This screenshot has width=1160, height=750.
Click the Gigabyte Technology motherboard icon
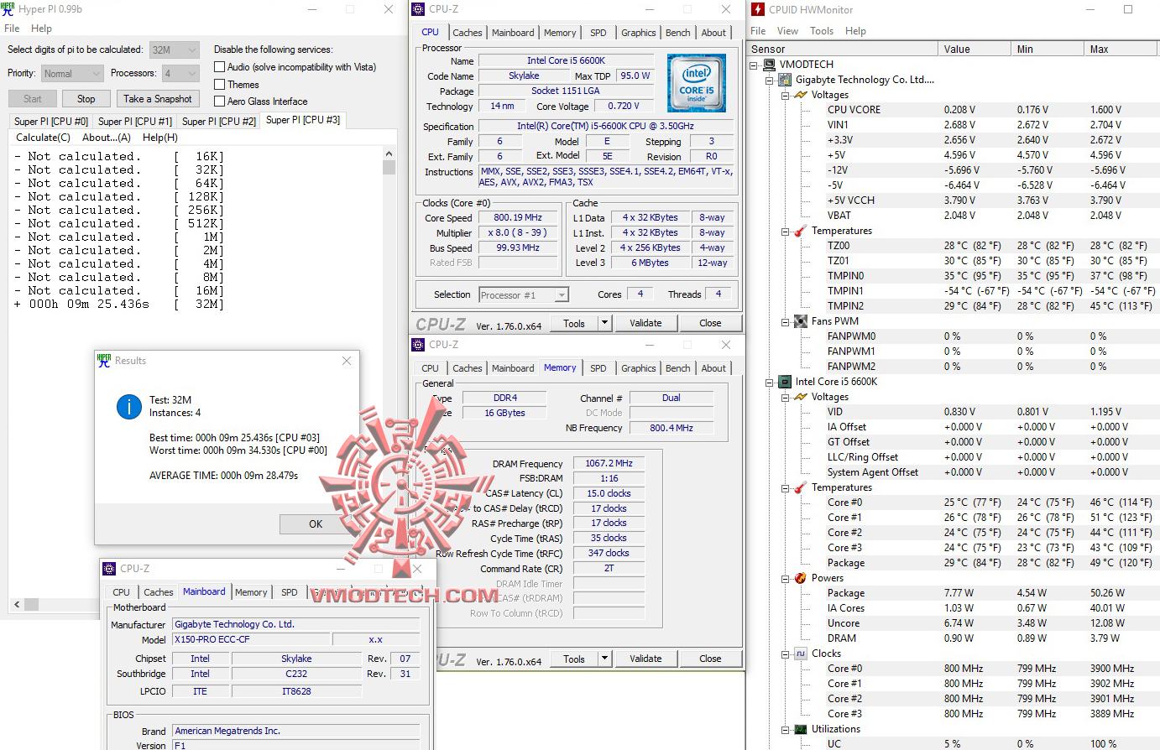point(785,80)
